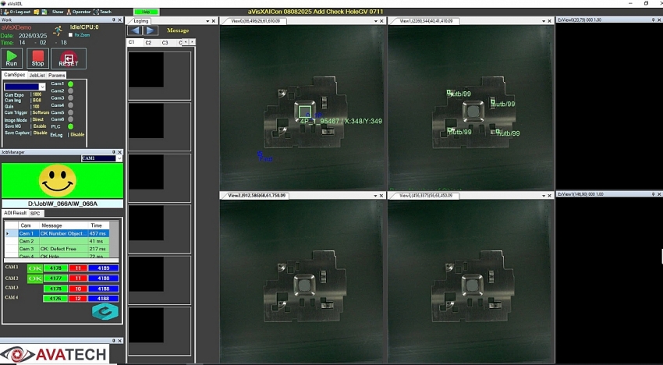Hit the RESET icon button
663x365 pixels.
[69, 58]
